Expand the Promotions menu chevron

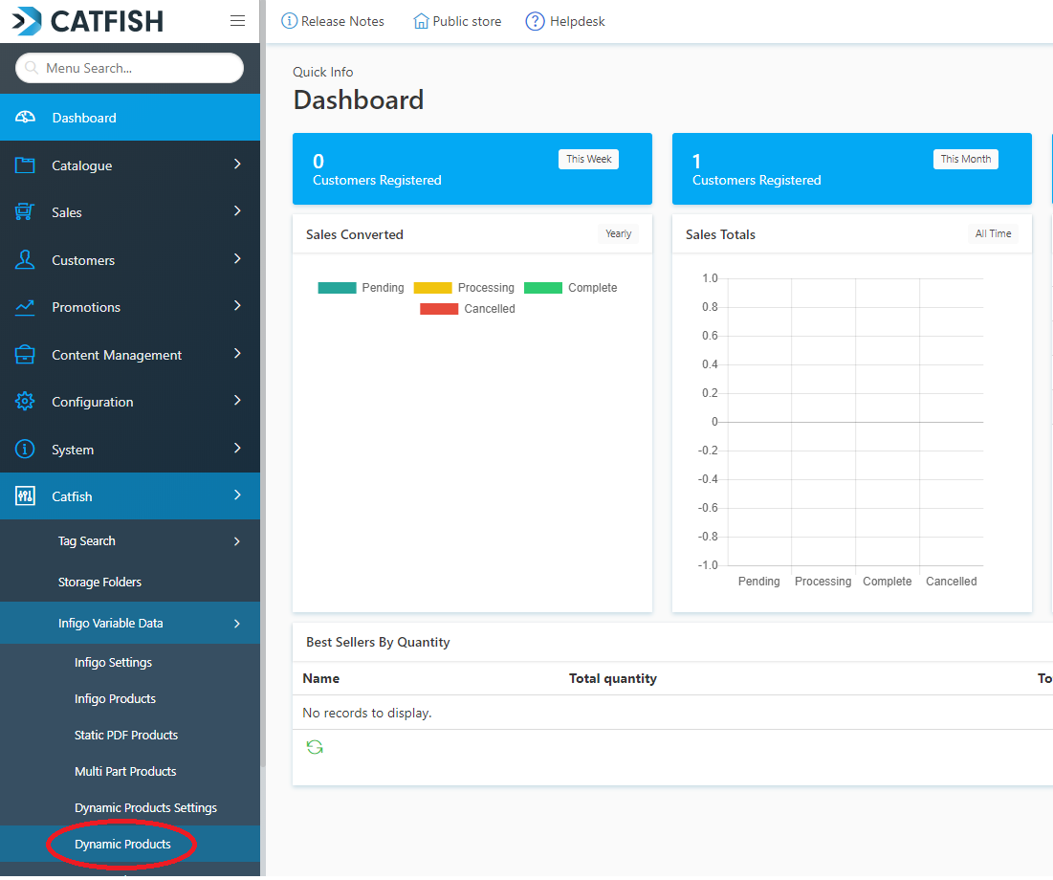pos(237,306)
